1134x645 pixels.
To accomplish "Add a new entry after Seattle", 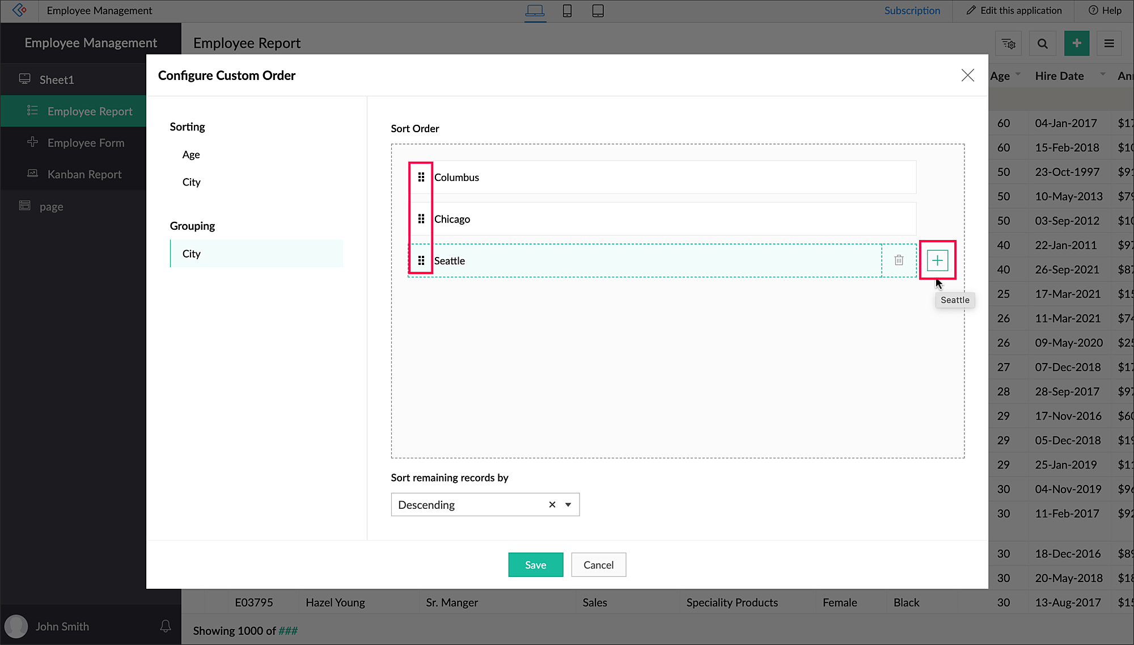I will (937, 260).
